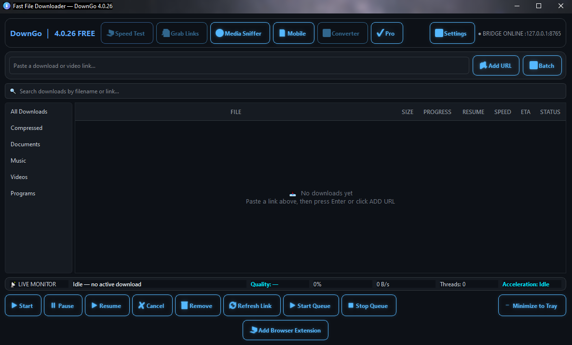The width and height of the screenshot is (572, 345).
Task: Open the Speed Test tool
Action: tap(127, 33)
